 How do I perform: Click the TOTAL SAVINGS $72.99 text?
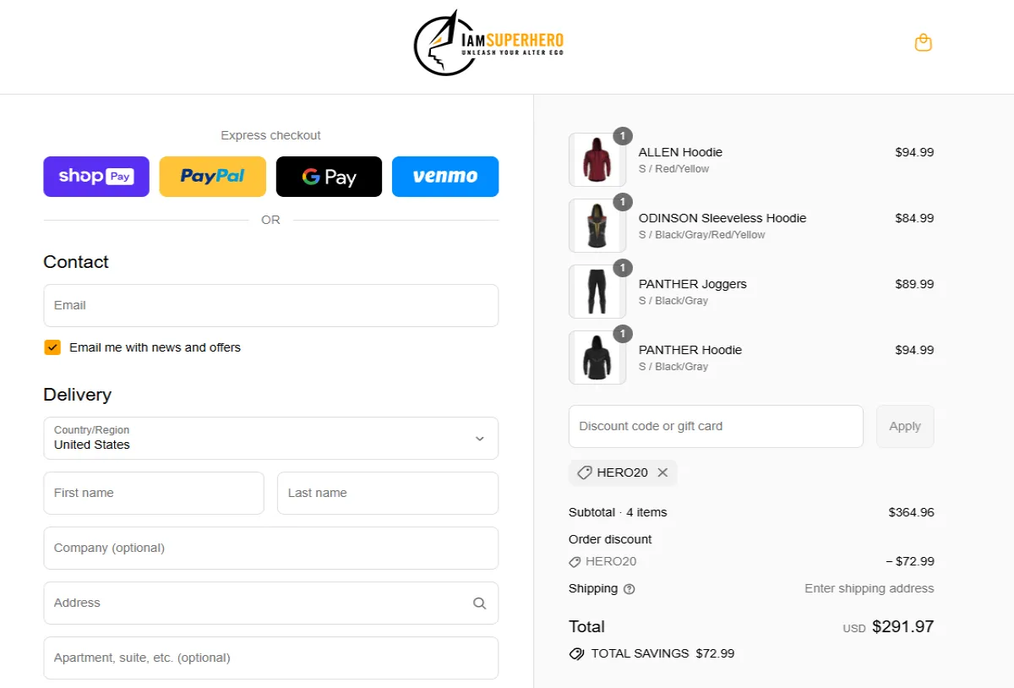pyautogui.click(x=662, y=653)
